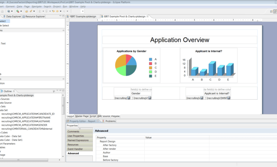Screen dimensions: 277x167
Task: Switch to Layout editor tab
Action: coord(70,116)
